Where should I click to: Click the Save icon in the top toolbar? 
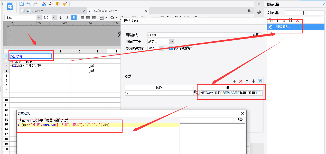pyautogui.click(x=22, y=4)
